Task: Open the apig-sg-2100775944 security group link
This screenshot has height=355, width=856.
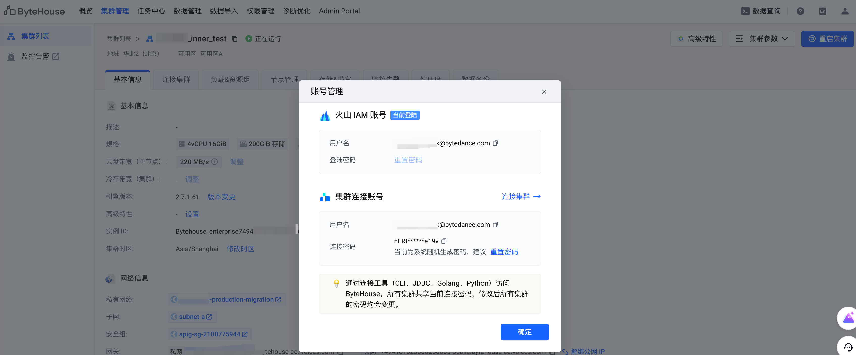Action: coord(210,334)
